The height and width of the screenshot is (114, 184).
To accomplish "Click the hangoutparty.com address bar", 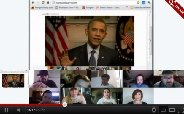I will click(x=94, y=3).
